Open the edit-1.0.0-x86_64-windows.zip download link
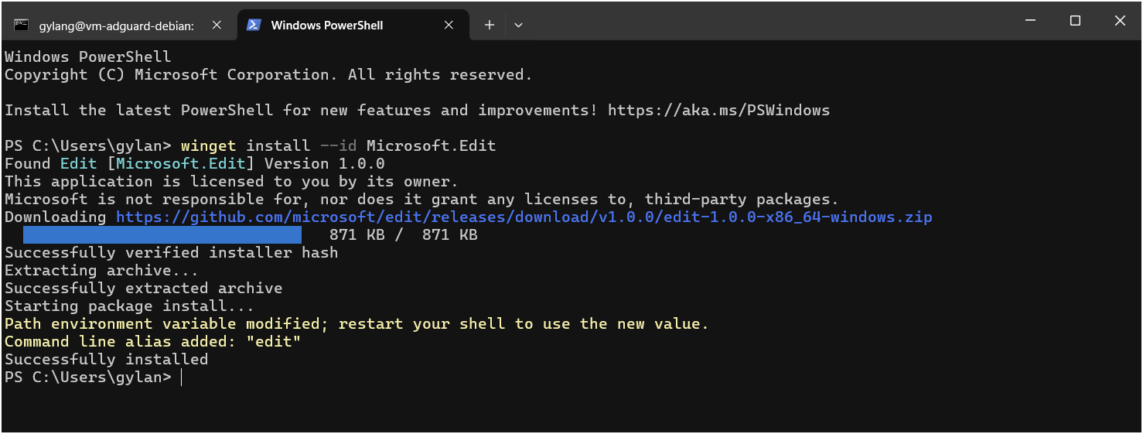The image size is (1143, 434). [524, 217]
